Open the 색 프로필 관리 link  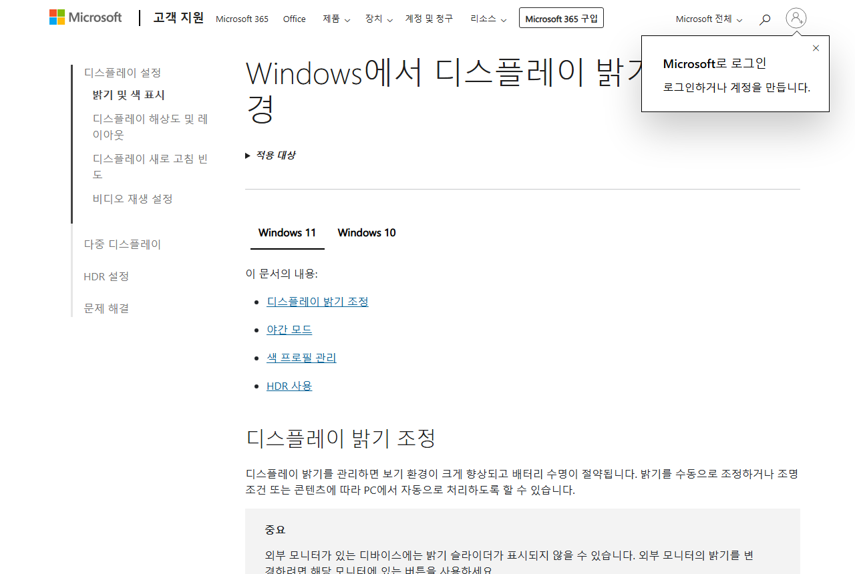tap(301, 358)
